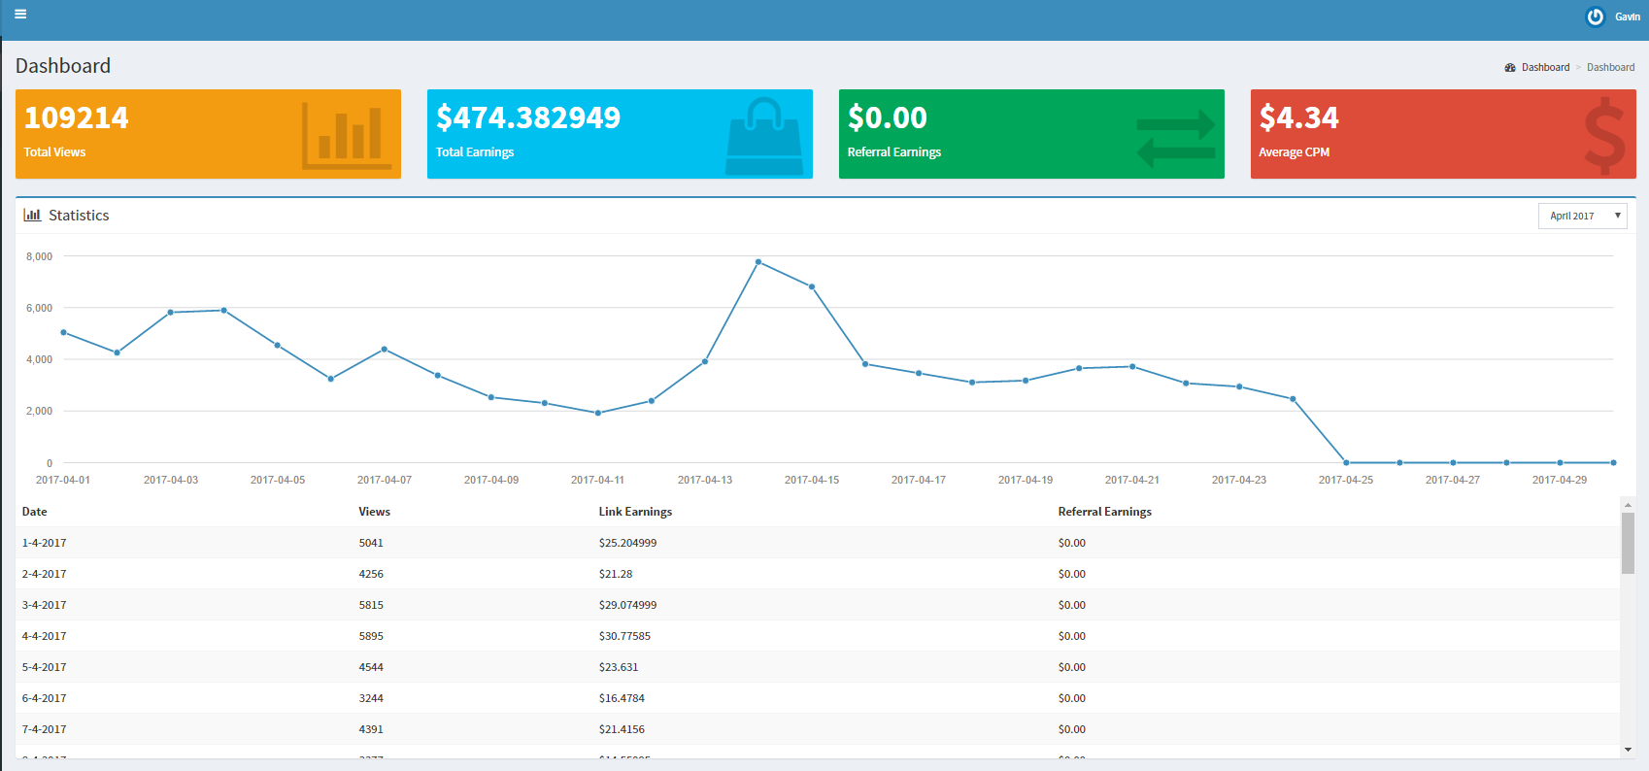This screenshot has height=771, width=1649.
Task: Click the table scrollbar up arrow
Action: (1628, 505)
